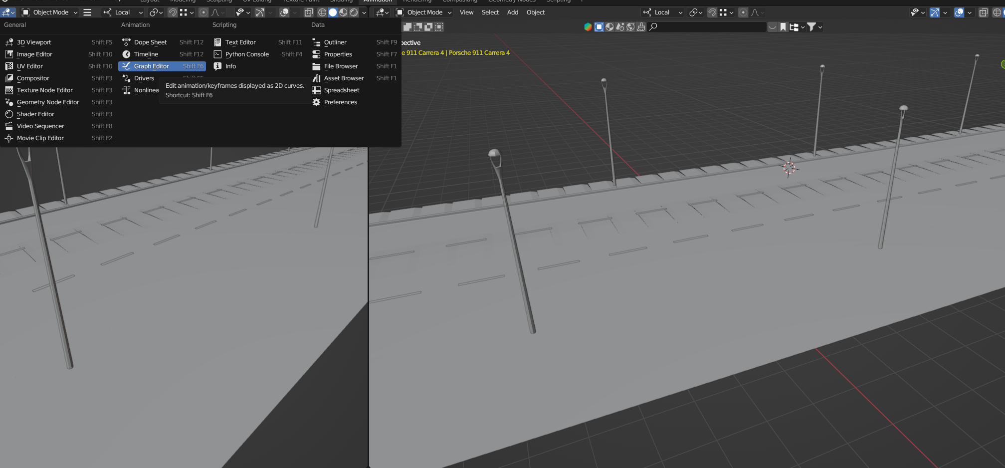Choose rendered shading in left viewport
The width and height of the screenshot is (1005, 468).
(354, 12)
